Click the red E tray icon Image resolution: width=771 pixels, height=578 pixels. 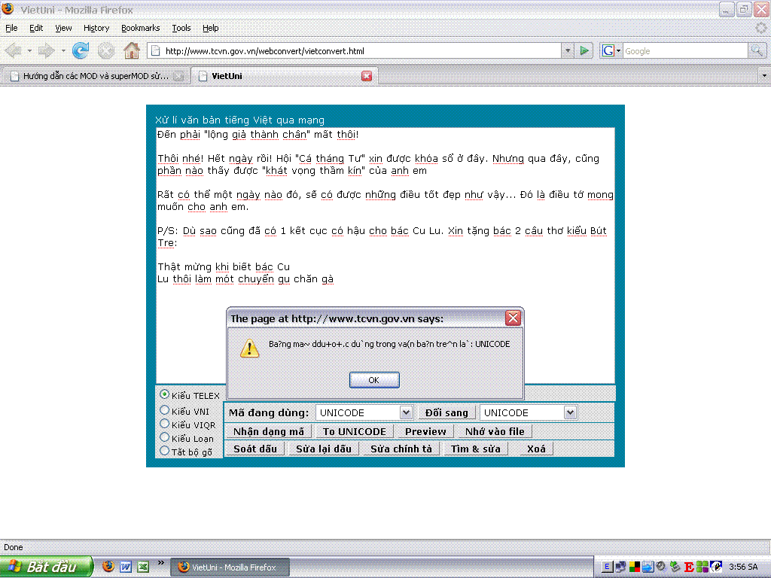689,567
